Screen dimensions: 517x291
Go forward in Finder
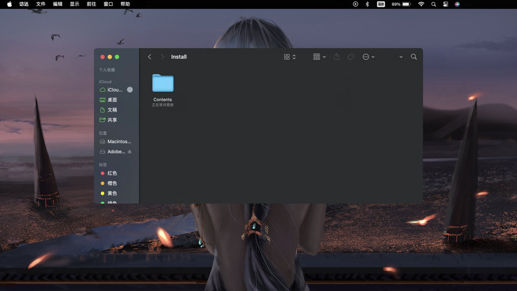pyautogui.click(x=162, y=57)
